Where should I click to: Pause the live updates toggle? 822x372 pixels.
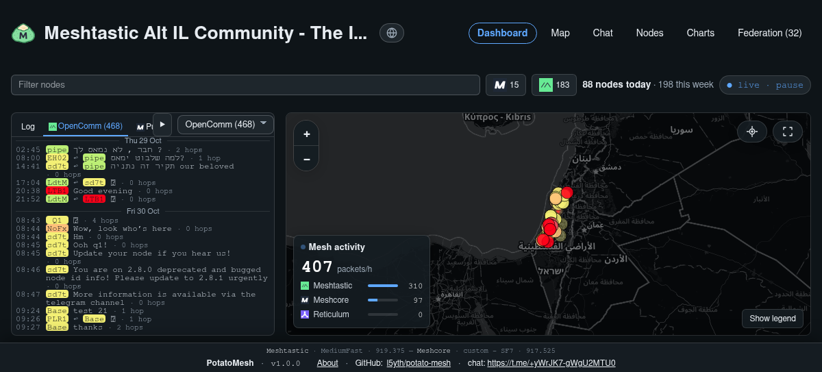coord(764,85)
